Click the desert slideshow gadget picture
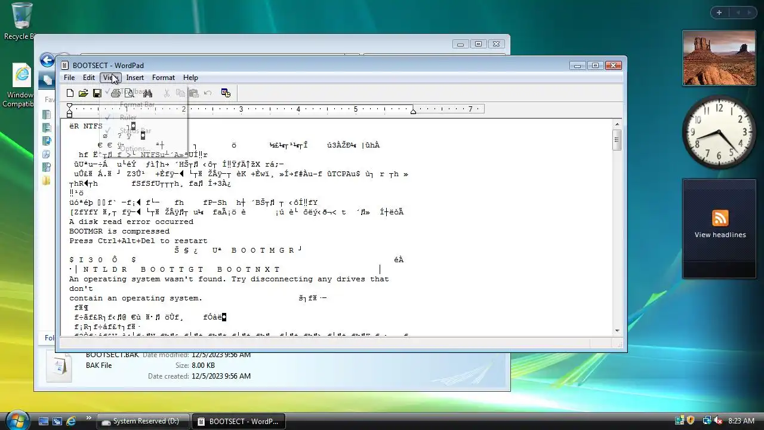This screenshot has width=764, height=430. (x=719, y=58)
